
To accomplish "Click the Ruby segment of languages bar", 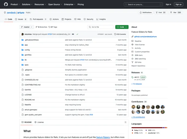I will (147, 128).
